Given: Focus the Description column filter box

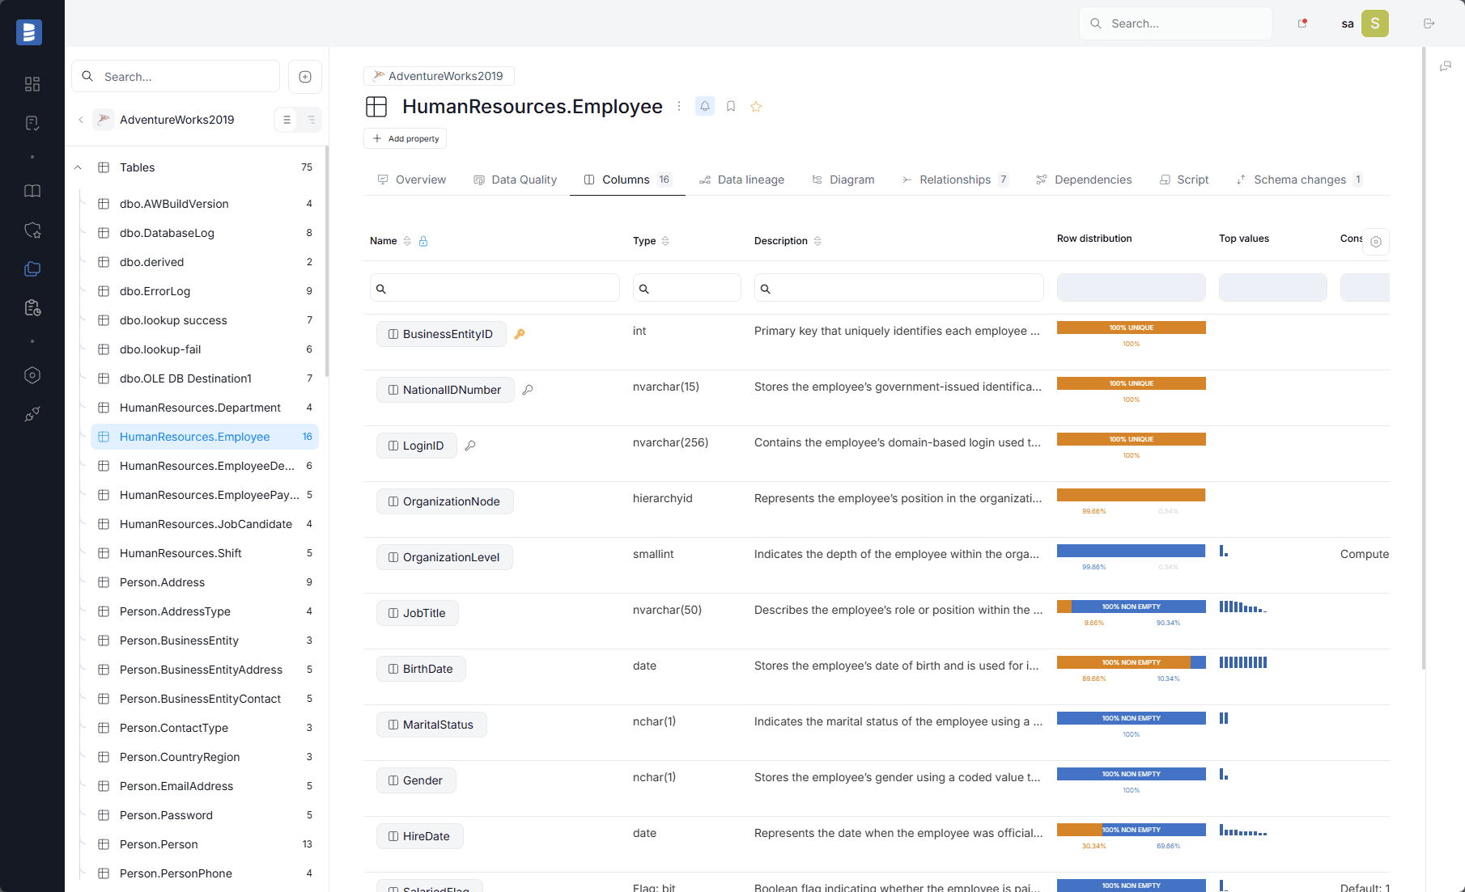Looking at the screenshot, I should (899, 288).
